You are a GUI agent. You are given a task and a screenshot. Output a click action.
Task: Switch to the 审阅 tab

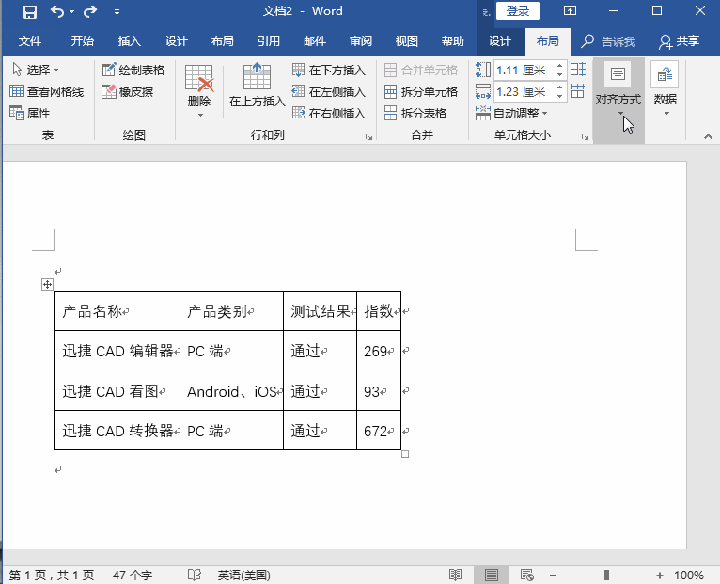click(x=360, y=41)
